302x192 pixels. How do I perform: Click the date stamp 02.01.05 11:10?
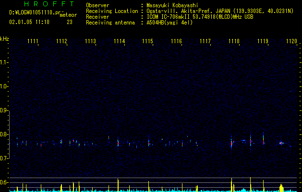[29, 22]
